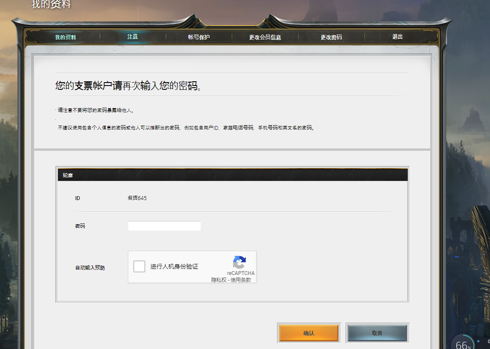Focus the 密码 input field
Screen dimensions: 490x349
(164, 226)
